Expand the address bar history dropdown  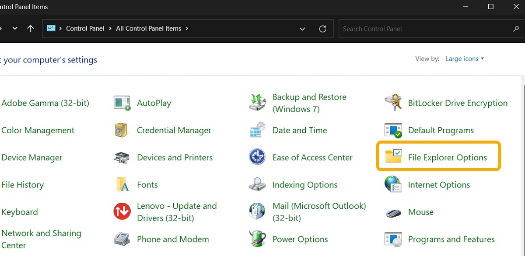[x=302, y=28]
